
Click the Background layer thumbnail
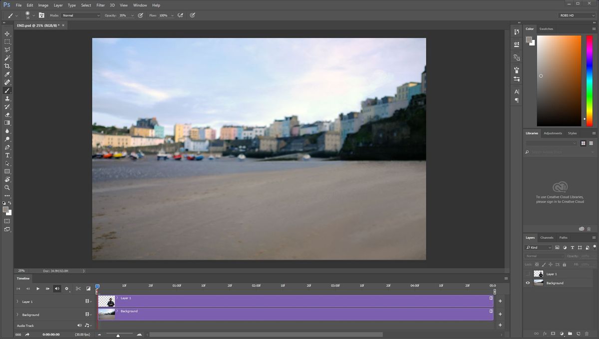pyautogui.click(x=539, y=283)
